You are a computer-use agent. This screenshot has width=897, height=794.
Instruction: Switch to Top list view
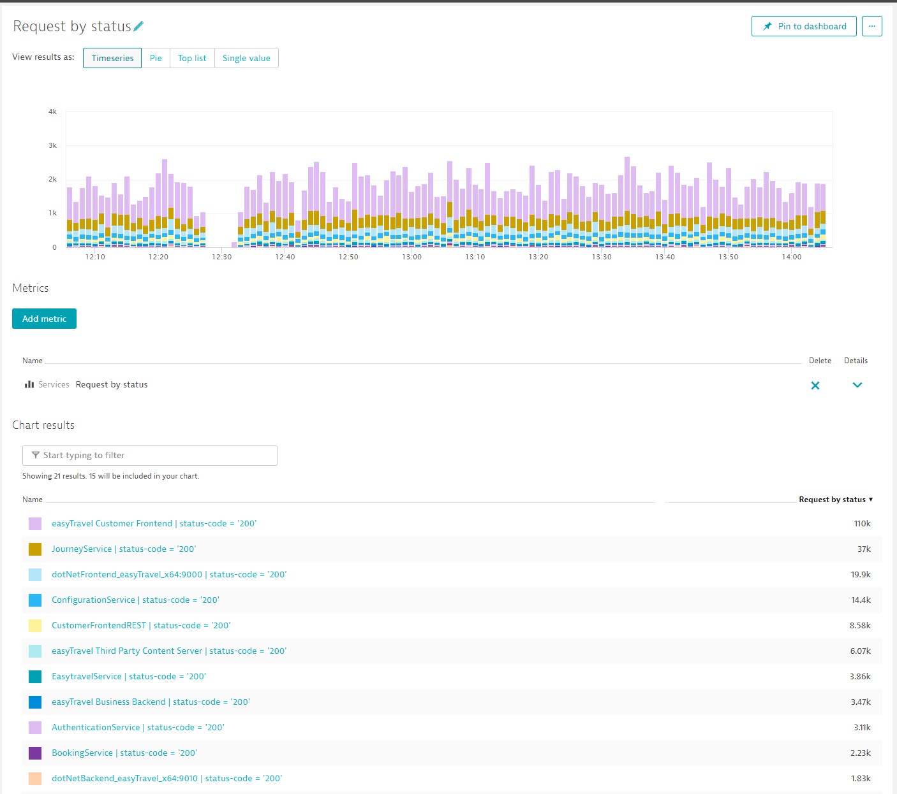(x=192, y=58)
